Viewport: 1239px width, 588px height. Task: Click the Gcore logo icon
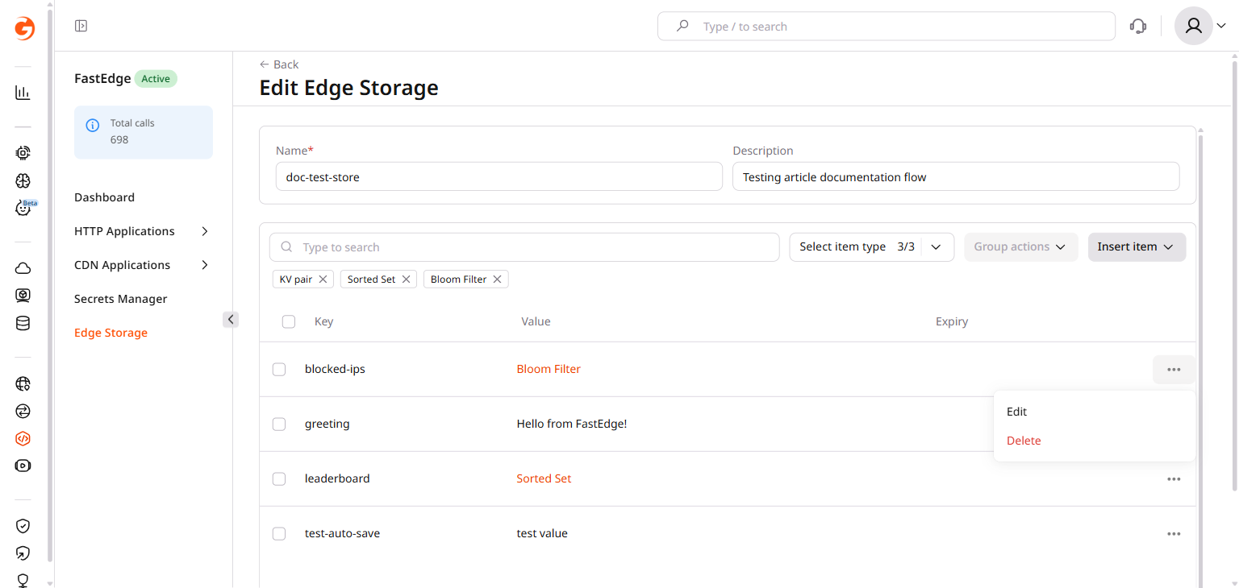click(24, 28)
